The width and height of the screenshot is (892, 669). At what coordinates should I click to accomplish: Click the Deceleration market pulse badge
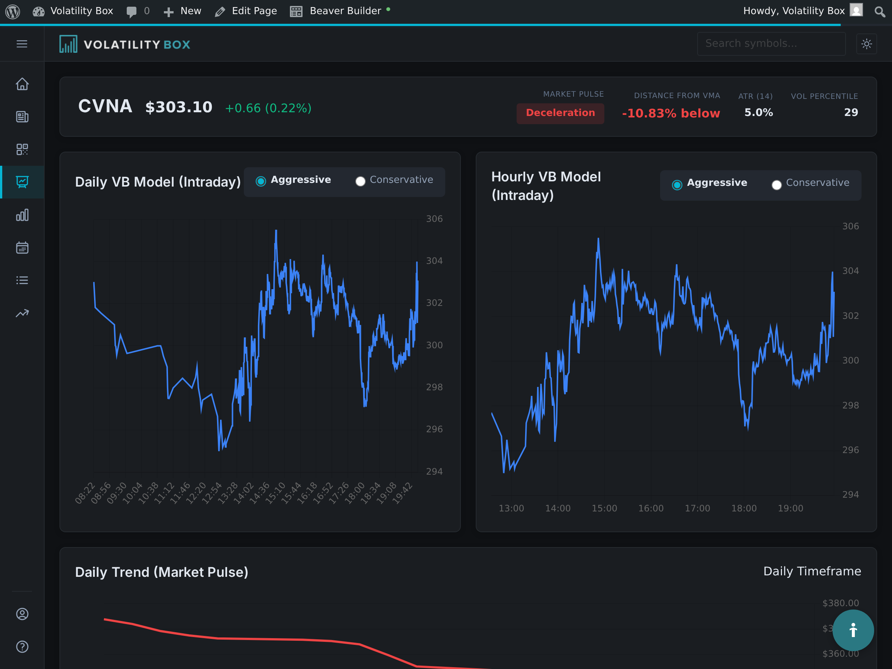pyautogui.click(x=560, y=113)
